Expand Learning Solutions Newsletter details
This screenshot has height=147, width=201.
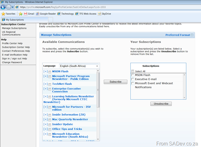[x=46, y=97]
